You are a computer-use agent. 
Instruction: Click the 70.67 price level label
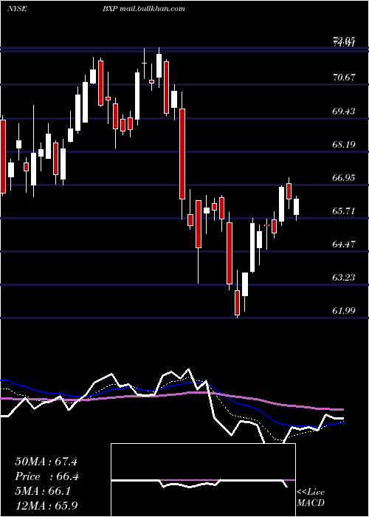pos(344,78)
